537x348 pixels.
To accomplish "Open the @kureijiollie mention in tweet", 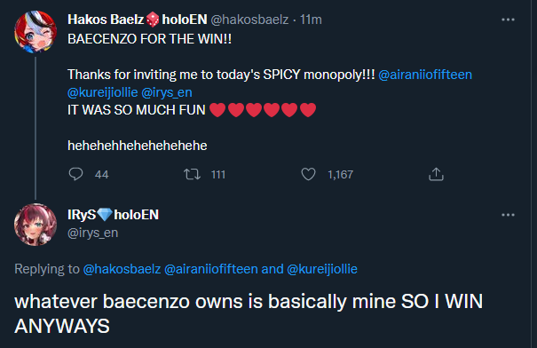I will click(x=103, y=92).
